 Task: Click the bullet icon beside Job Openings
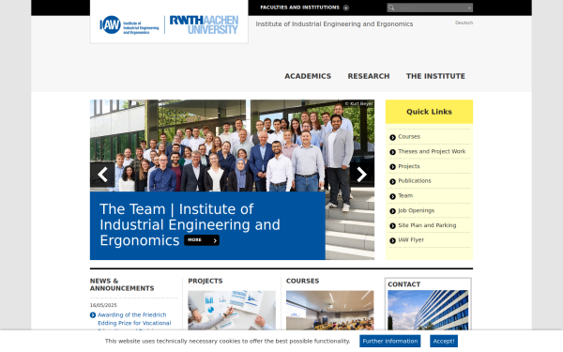(x=392, y=211)
